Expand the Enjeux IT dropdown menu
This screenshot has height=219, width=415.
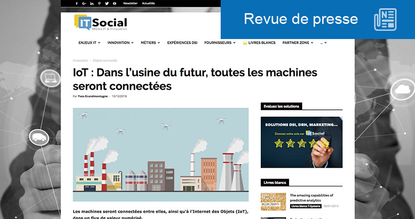tap(89, 43)
